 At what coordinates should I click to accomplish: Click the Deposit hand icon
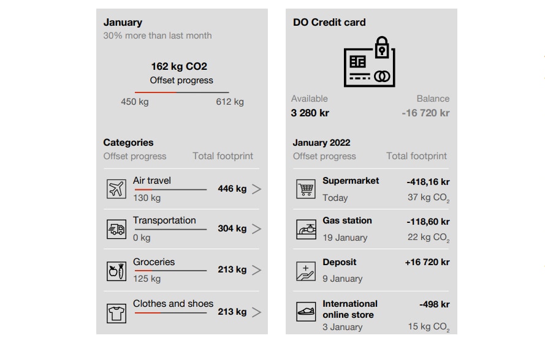[x=305, y=270]
